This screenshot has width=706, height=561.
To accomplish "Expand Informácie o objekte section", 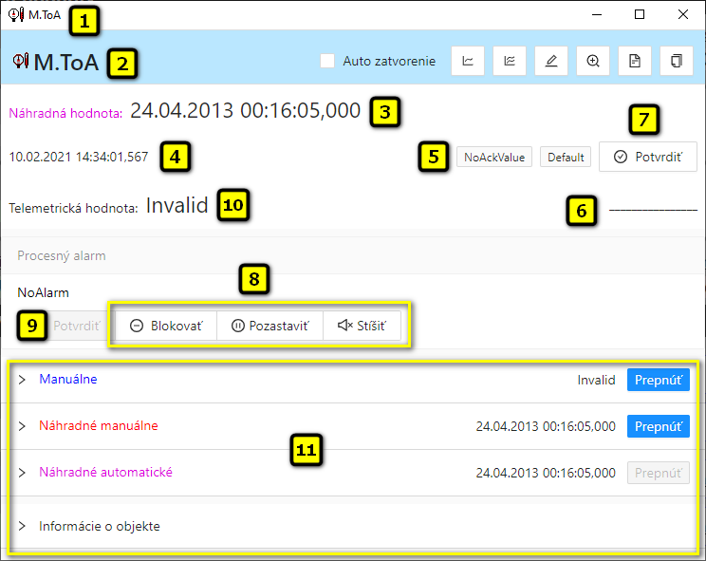I will (x=22, y=526).
